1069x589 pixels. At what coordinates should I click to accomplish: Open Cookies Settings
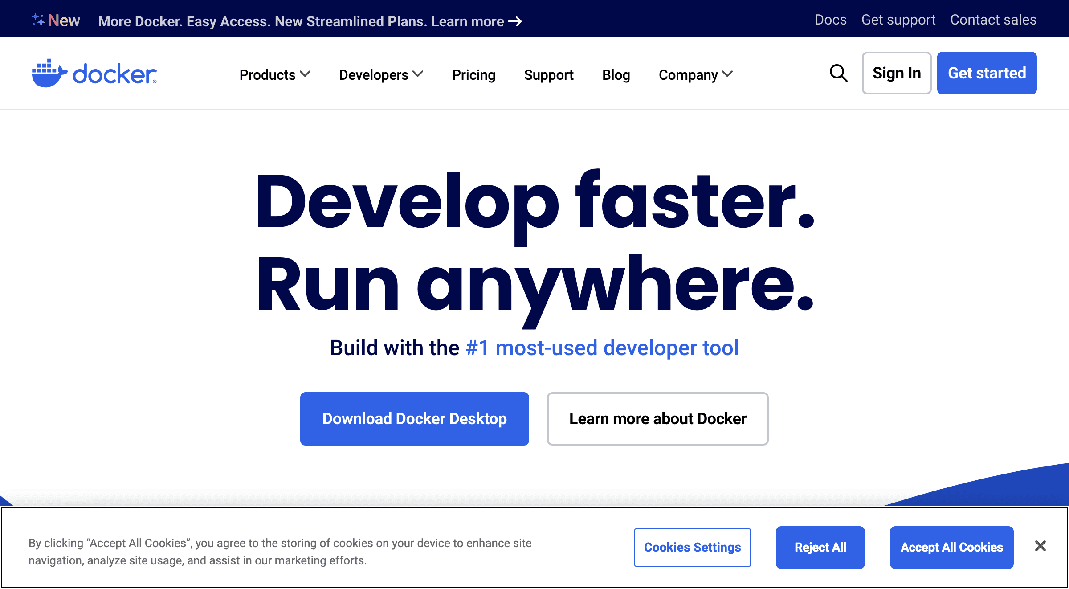pos(692,548)
